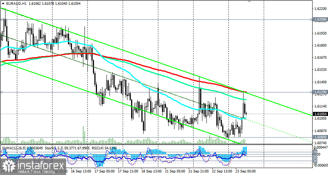Click the EURAUD,H1 chart title

tap(16, 4)
